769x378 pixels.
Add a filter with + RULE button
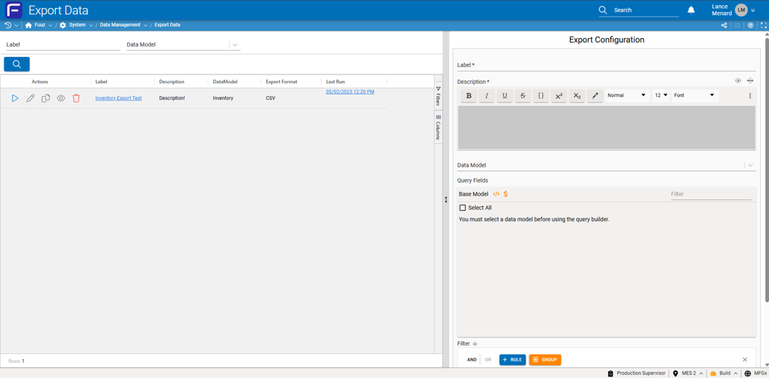(x=512, y=360)
